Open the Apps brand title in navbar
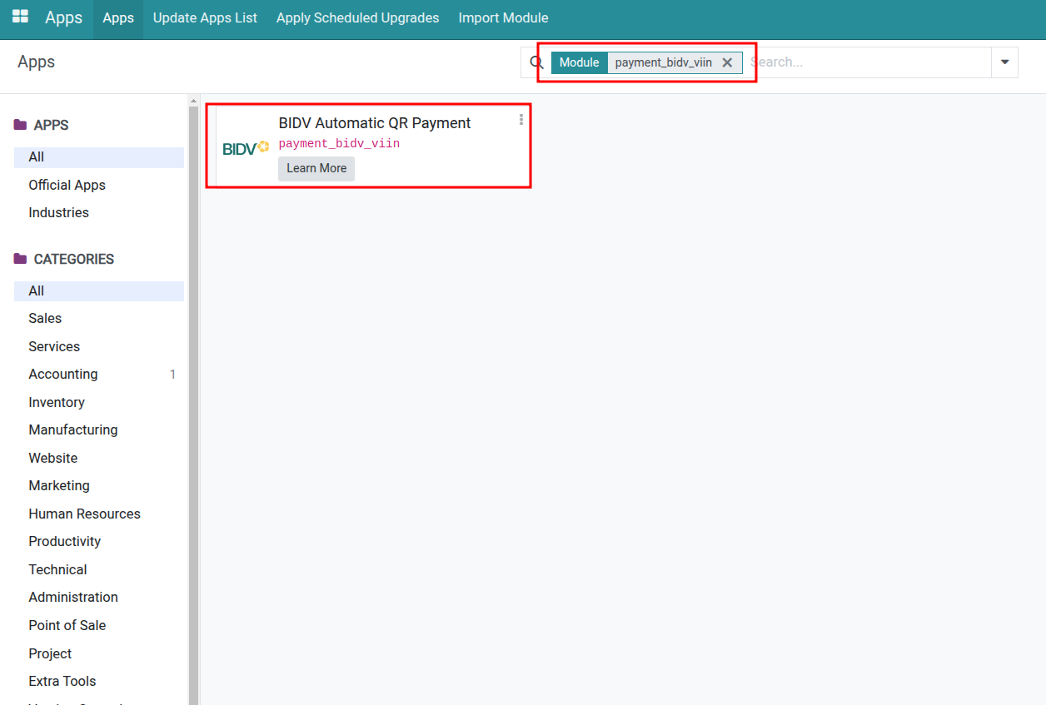1046x705 pixels. [x=63, y=17]
